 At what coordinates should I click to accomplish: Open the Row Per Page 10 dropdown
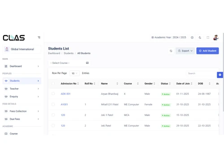click(x=74, y=73)
